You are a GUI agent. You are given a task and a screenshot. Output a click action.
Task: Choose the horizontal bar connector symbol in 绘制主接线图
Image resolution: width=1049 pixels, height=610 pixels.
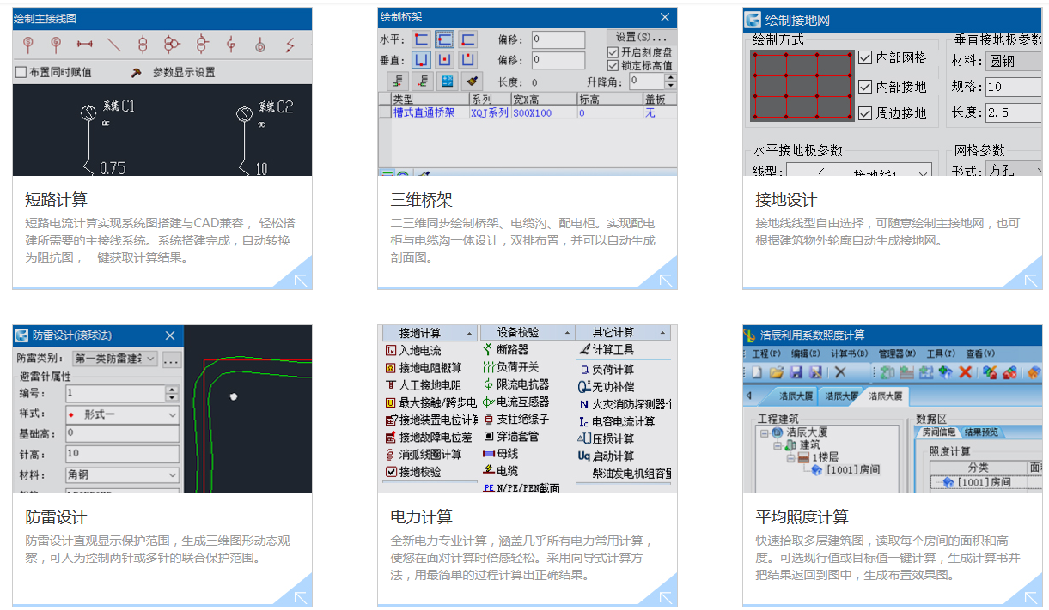coord(84,44)
